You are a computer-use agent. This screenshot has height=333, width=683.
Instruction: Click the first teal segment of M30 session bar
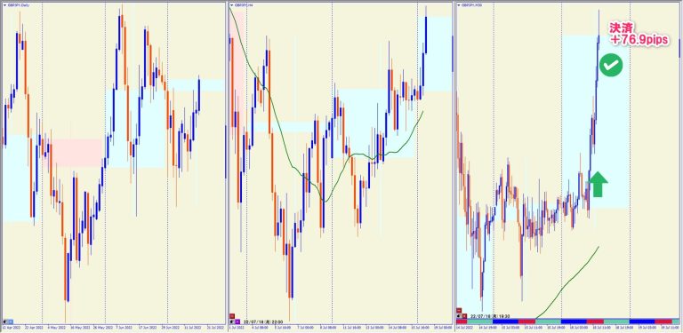click(480, 321)
